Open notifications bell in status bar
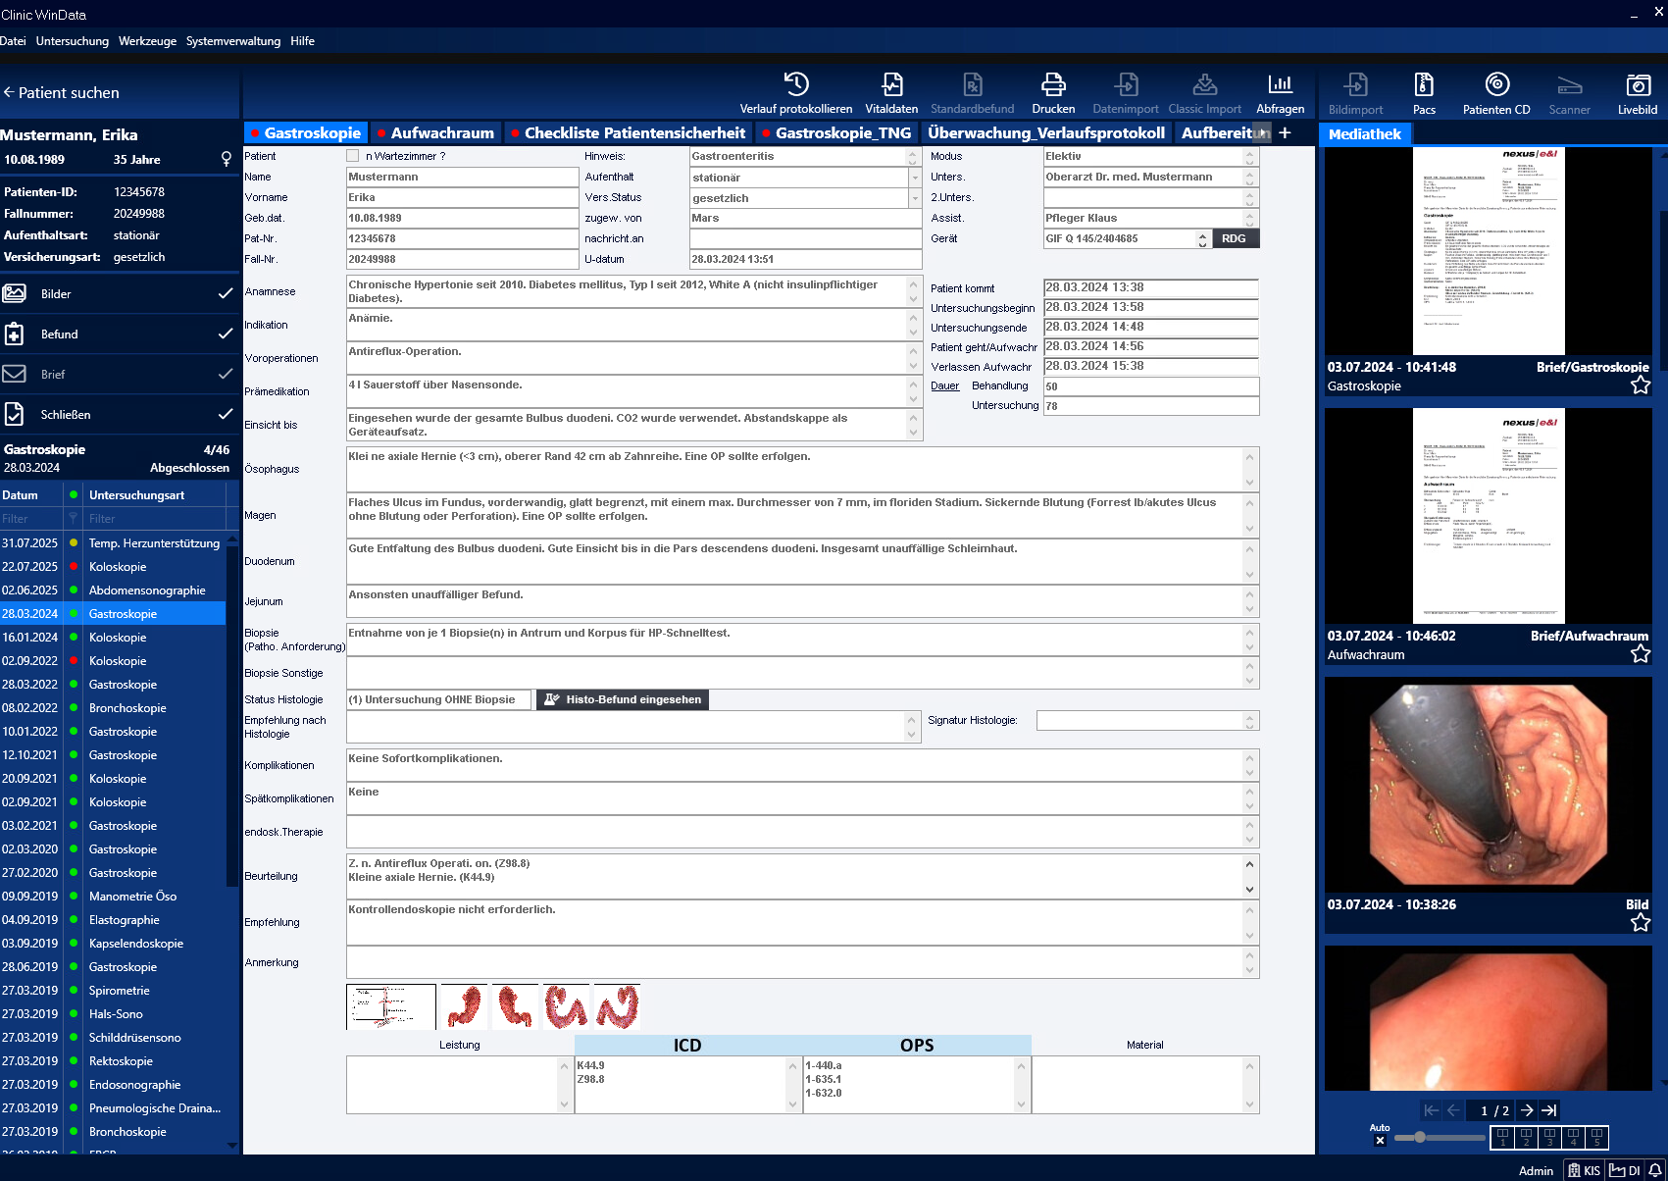 pyautogui.click(x=1655, y=1170)
